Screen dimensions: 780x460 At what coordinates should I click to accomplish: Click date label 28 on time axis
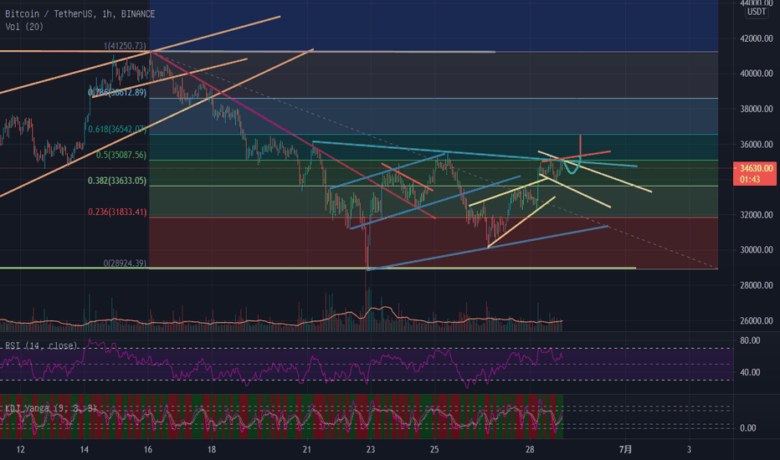(x=530, y=450)
